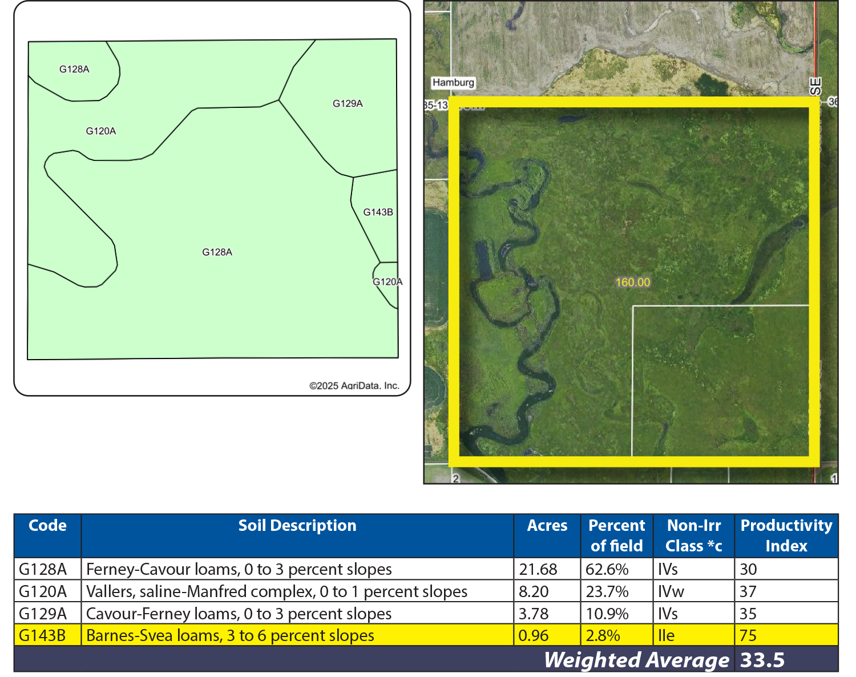856x677 pixels.
Task: Click the AgriData, Inc. copyright text
Action: click(x=354, y=385)
